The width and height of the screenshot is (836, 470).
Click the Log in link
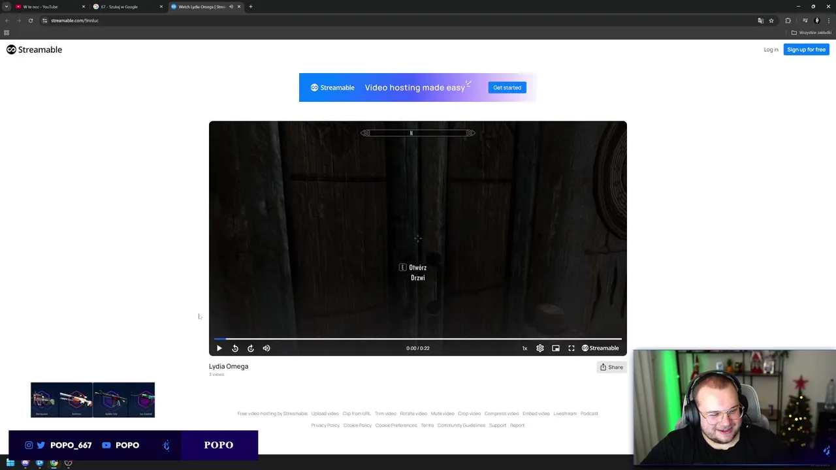click(771, 50)
